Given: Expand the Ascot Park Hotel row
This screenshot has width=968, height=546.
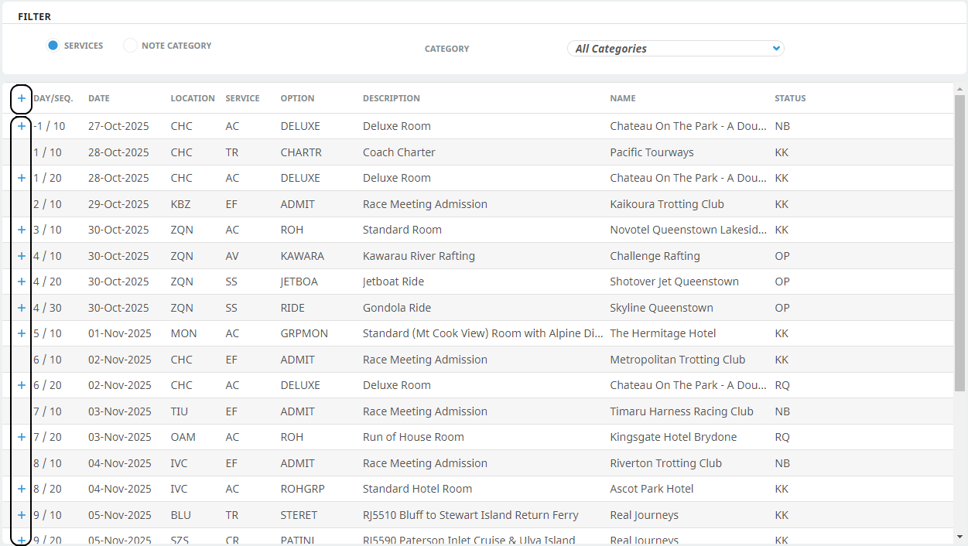Looking at the screenshot, I should tap(22, 489).
